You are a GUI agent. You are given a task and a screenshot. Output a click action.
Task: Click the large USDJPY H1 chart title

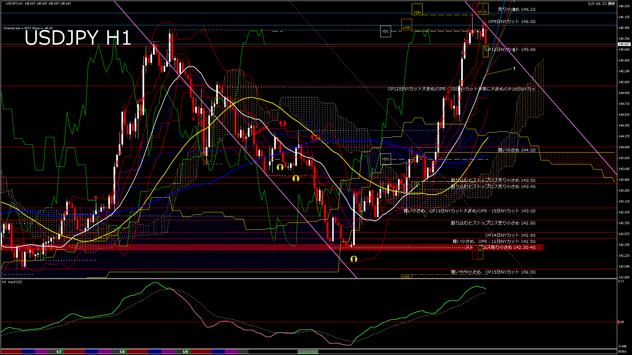78,38
